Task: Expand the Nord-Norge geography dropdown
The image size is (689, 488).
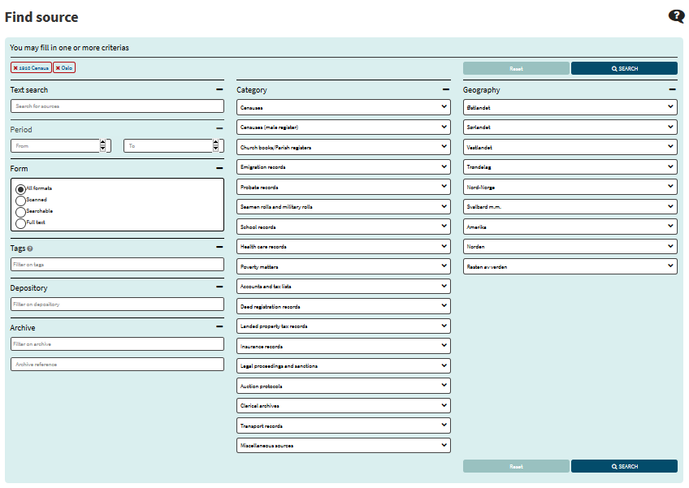Action: [x=570, y=187]
